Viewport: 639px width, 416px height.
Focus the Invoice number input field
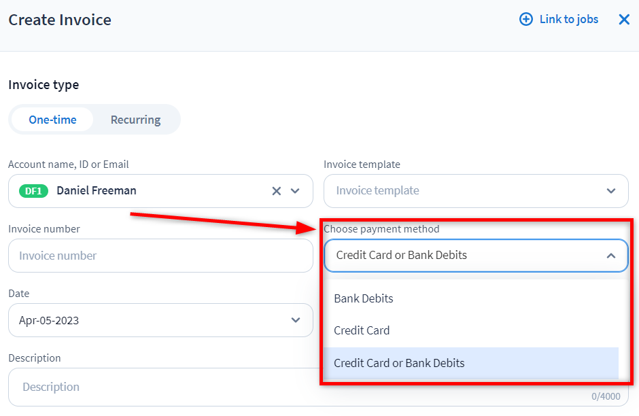160,256
